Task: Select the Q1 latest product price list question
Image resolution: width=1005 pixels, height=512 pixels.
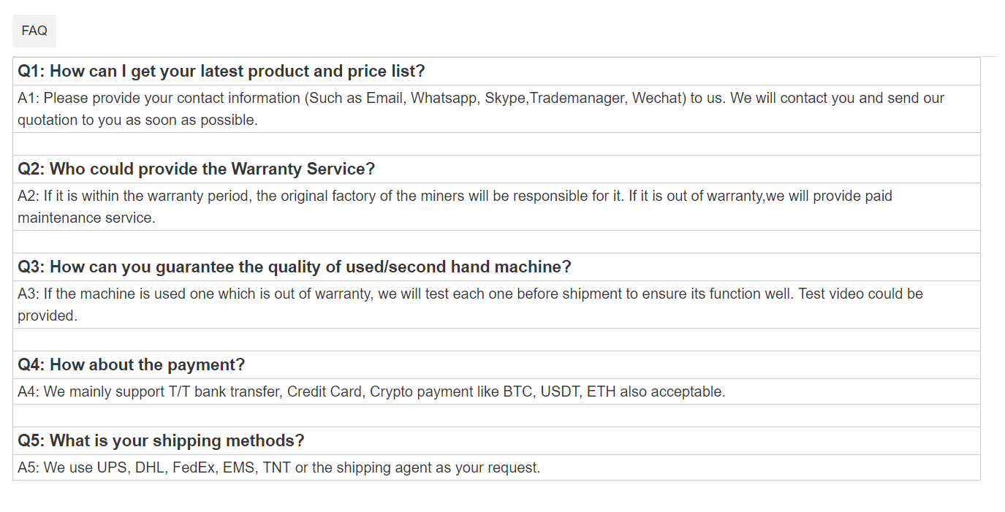Action: coord(221,72)
